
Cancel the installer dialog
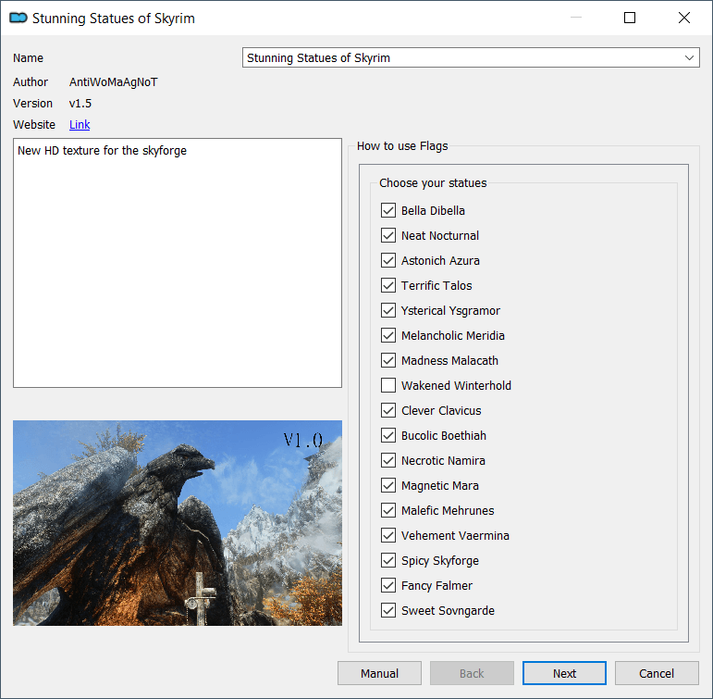[657, 673]
